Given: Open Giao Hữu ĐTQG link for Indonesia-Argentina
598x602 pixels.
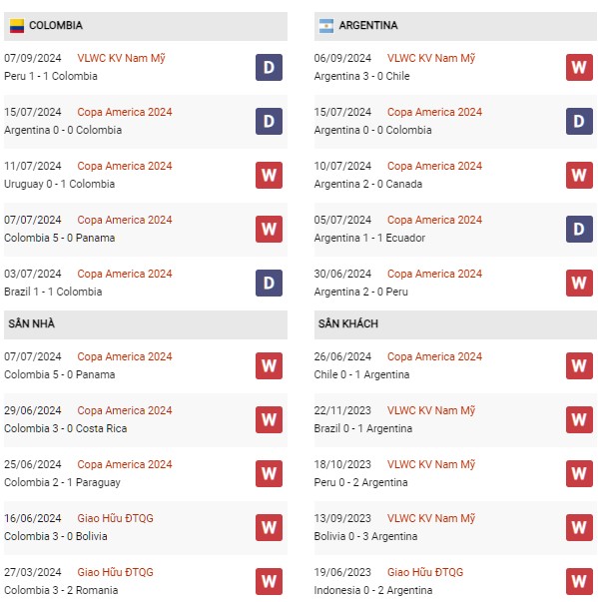Looking at the screenshot, I should click(425, 572).
